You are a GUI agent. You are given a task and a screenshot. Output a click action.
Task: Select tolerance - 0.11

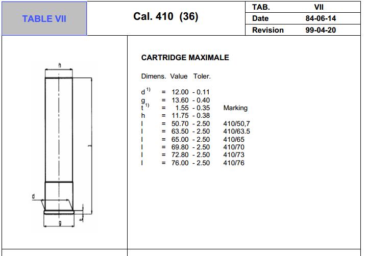[201, 92]
